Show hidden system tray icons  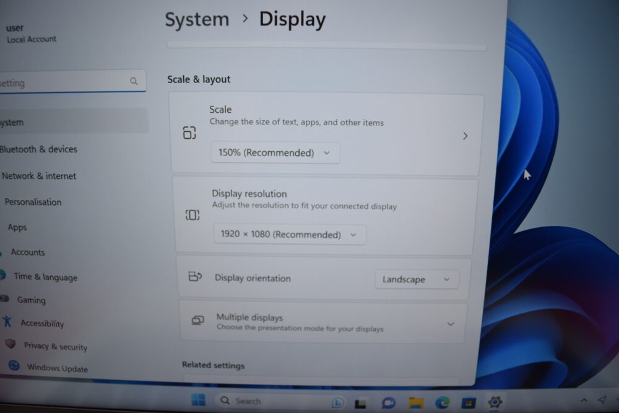[584, 400]
